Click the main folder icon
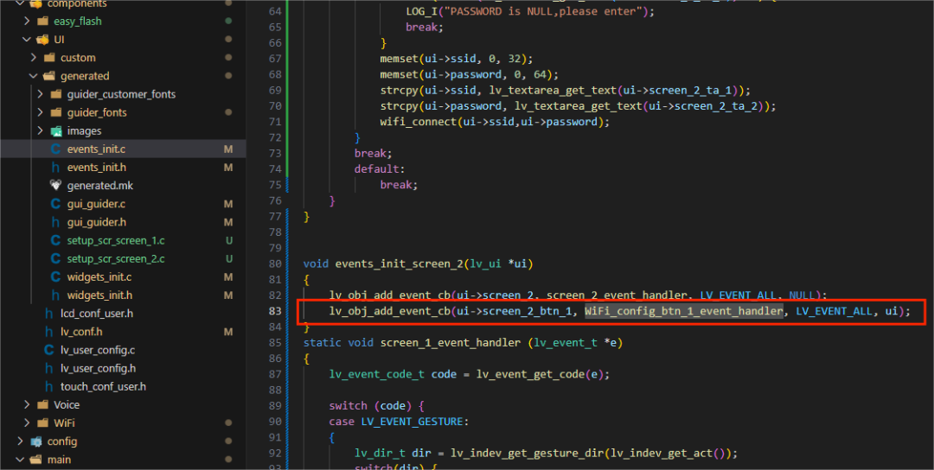The width and height of the screenshot is (934, 470). click(x=35, y=460)
